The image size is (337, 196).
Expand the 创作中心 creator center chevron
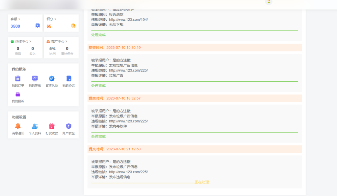click(30, 42)
